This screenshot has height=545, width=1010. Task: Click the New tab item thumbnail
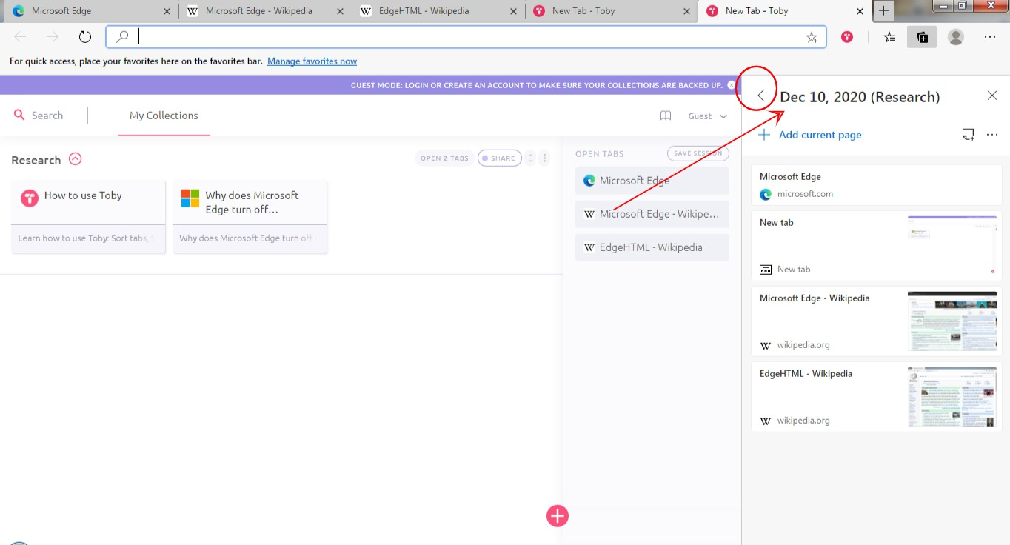pyautogui.click(x=952, y=246)
